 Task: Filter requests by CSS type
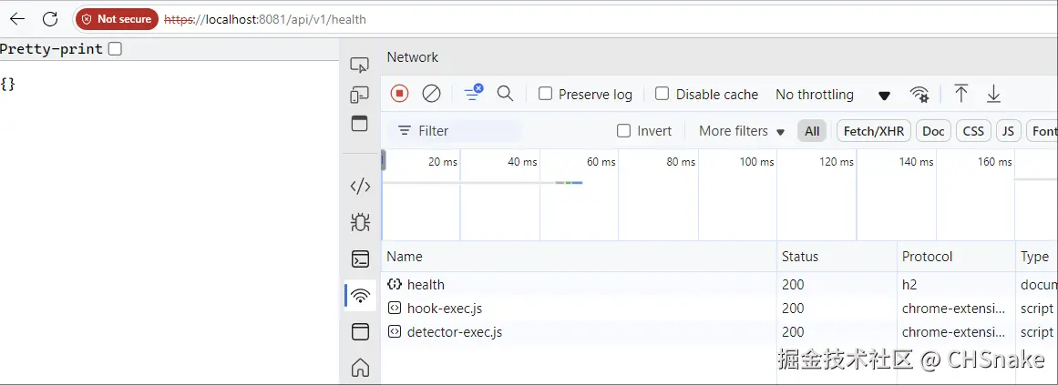point(973,131)
